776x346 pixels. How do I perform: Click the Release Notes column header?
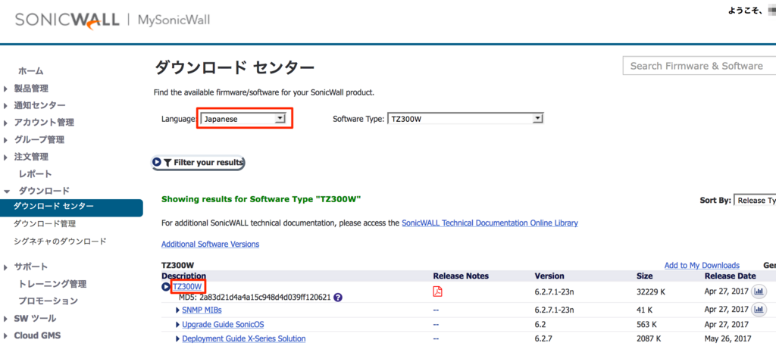pos(461,276)
